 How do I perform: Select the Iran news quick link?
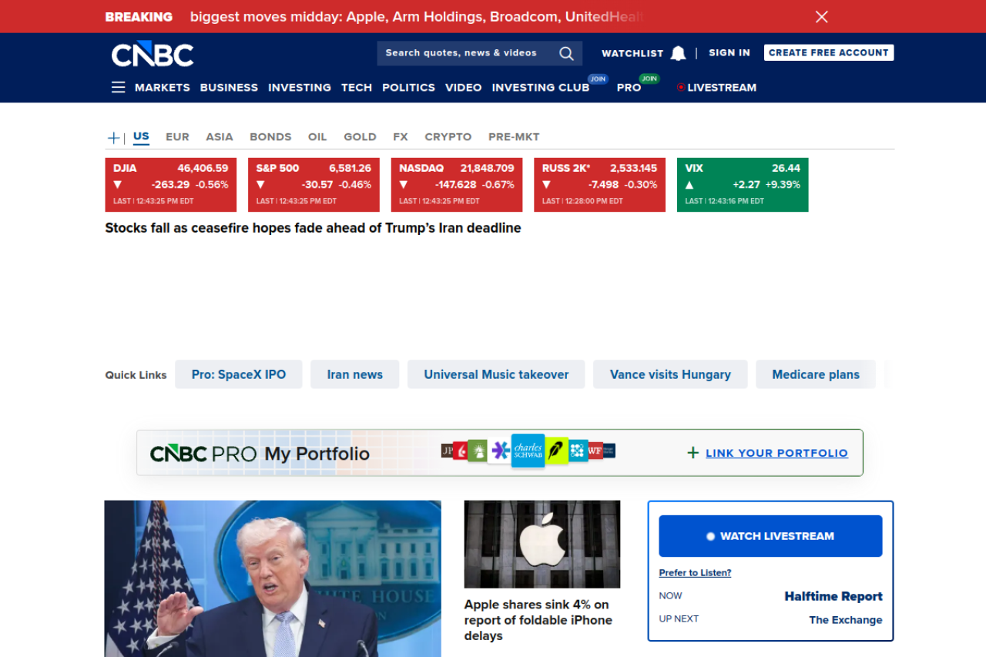point(354,374)
